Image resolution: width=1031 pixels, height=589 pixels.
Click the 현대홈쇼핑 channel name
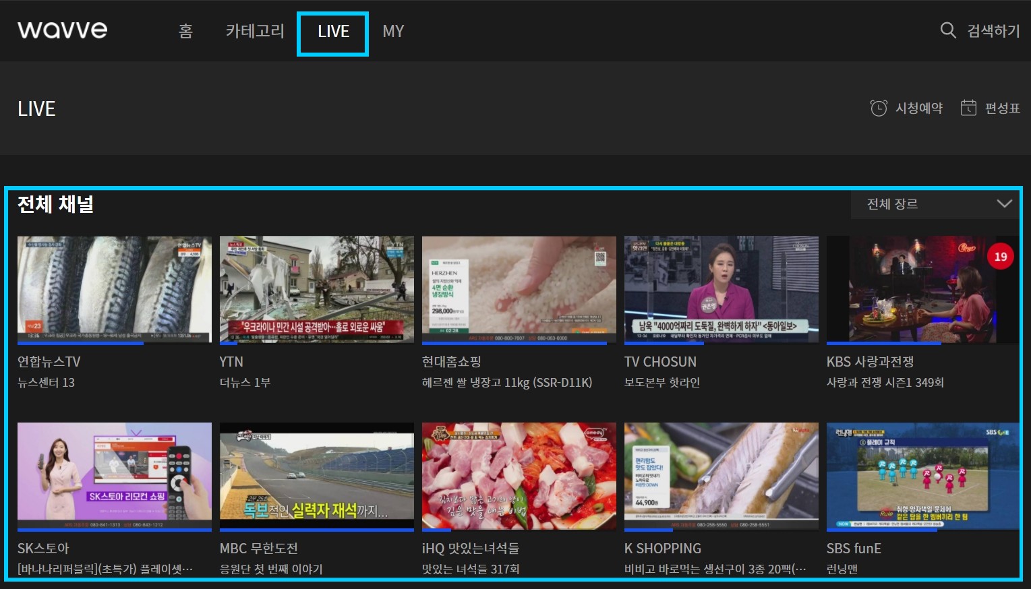(x=452, y=362)
